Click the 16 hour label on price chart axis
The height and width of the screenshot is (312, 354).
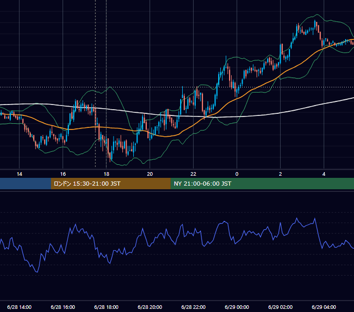(x=63, y=174)
